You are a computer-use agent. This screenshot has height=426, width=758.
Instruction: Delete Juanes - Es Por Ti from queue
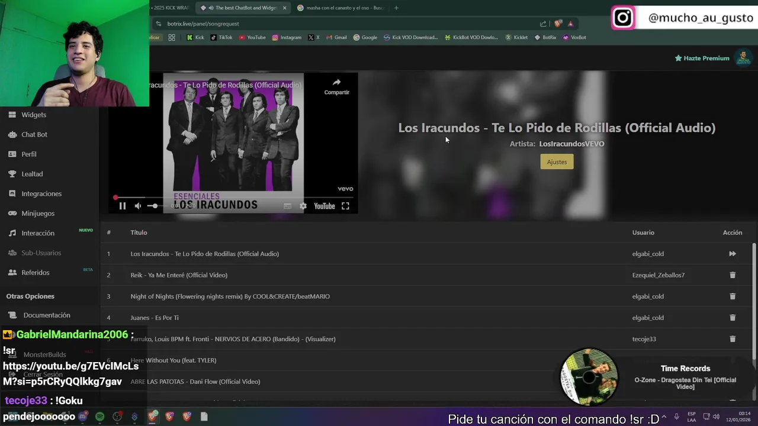pyautogui.click(x=733, y=318)
